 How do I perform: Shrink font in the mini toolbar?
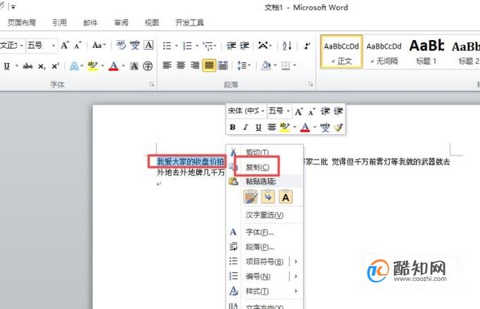312,111
